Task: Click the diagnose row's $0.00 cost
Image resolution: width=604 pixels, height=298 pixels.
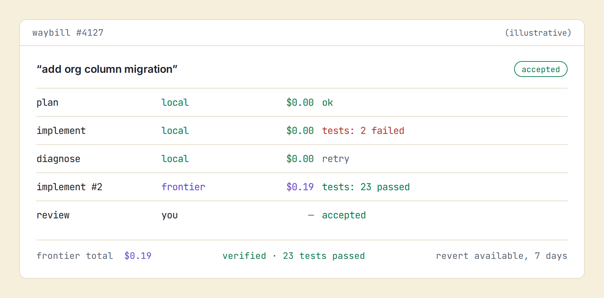Action: tap(300, 159)
